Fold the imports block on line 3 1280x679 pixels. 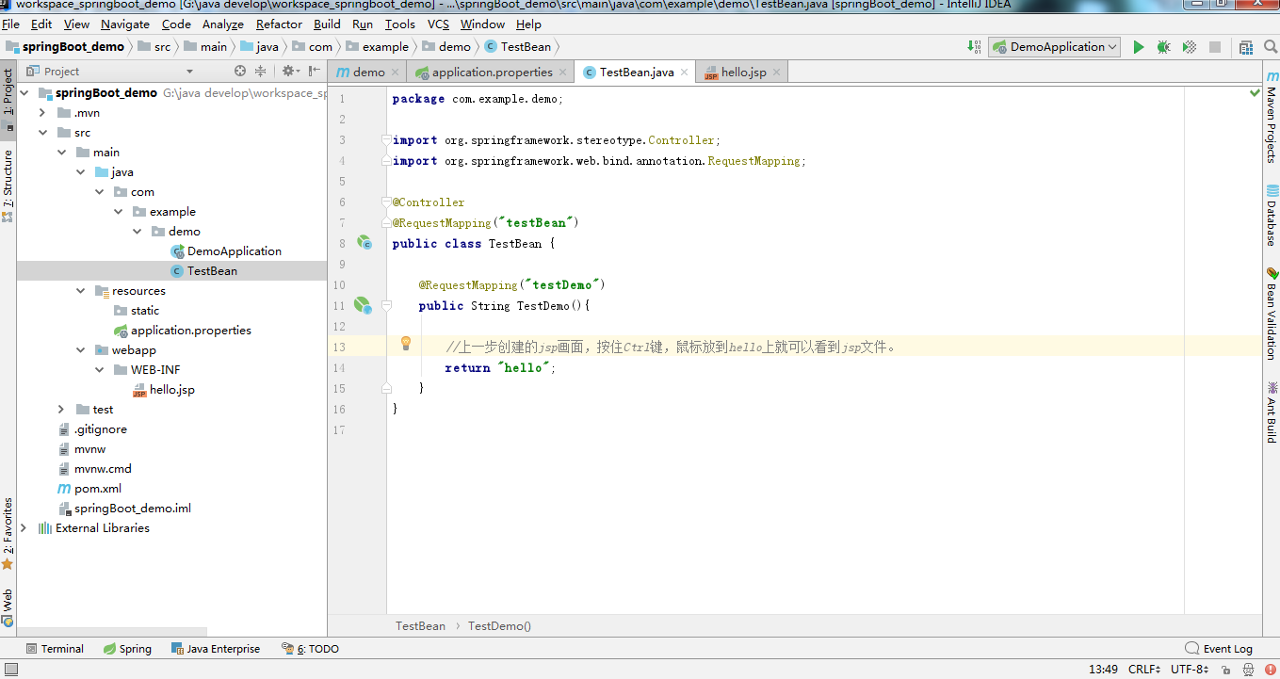[x=386, y=140]
